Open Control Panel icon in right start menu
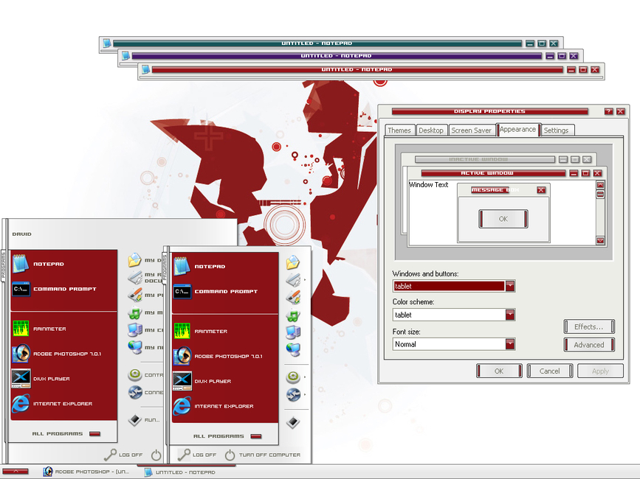This screenshot has width=640, height=479. pyautogui.click(x=293, y=377)
